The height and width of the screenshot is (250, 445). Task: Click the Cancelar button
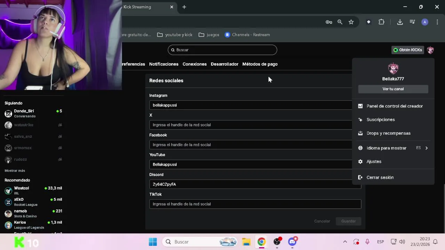[x=322, y=221]
